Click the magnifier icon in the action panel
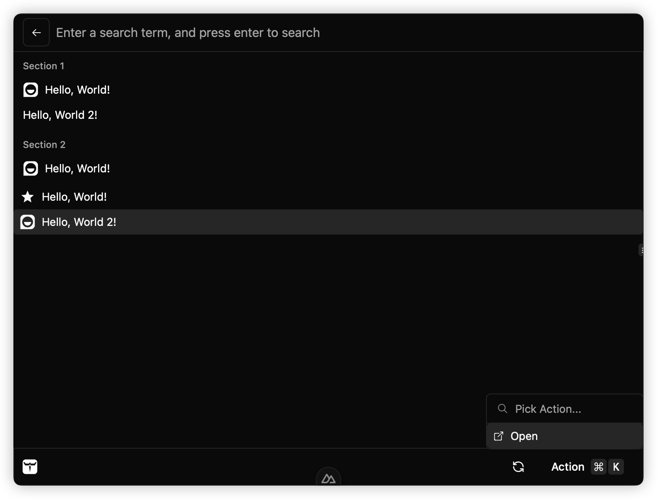Image resolution: width=657 pixels, height=499 pixels. tap(502, 408)
